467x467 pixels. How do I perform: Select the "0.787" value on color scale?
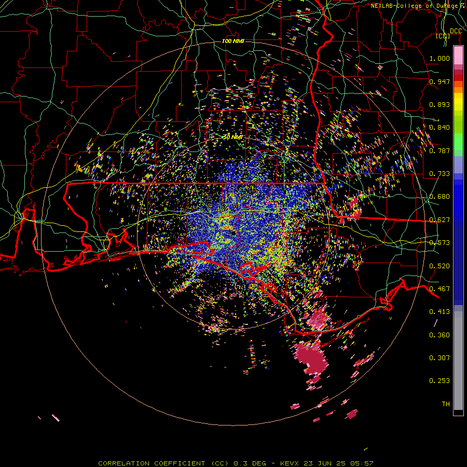point(439,150)
